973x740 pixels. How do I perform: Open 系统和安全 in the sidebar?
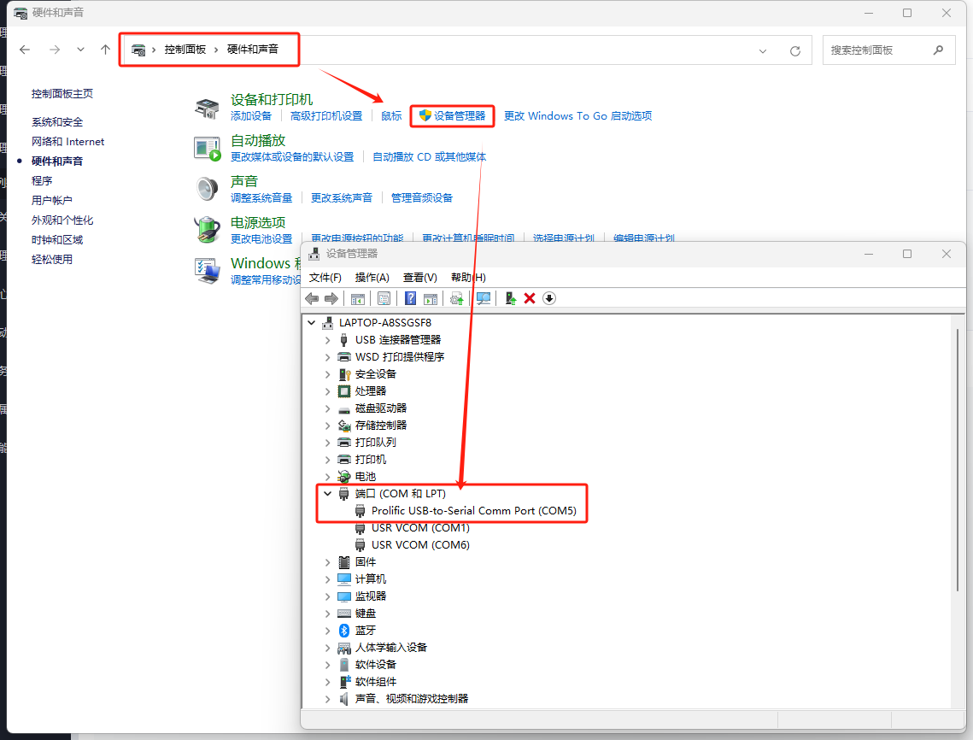pos(57,122)
